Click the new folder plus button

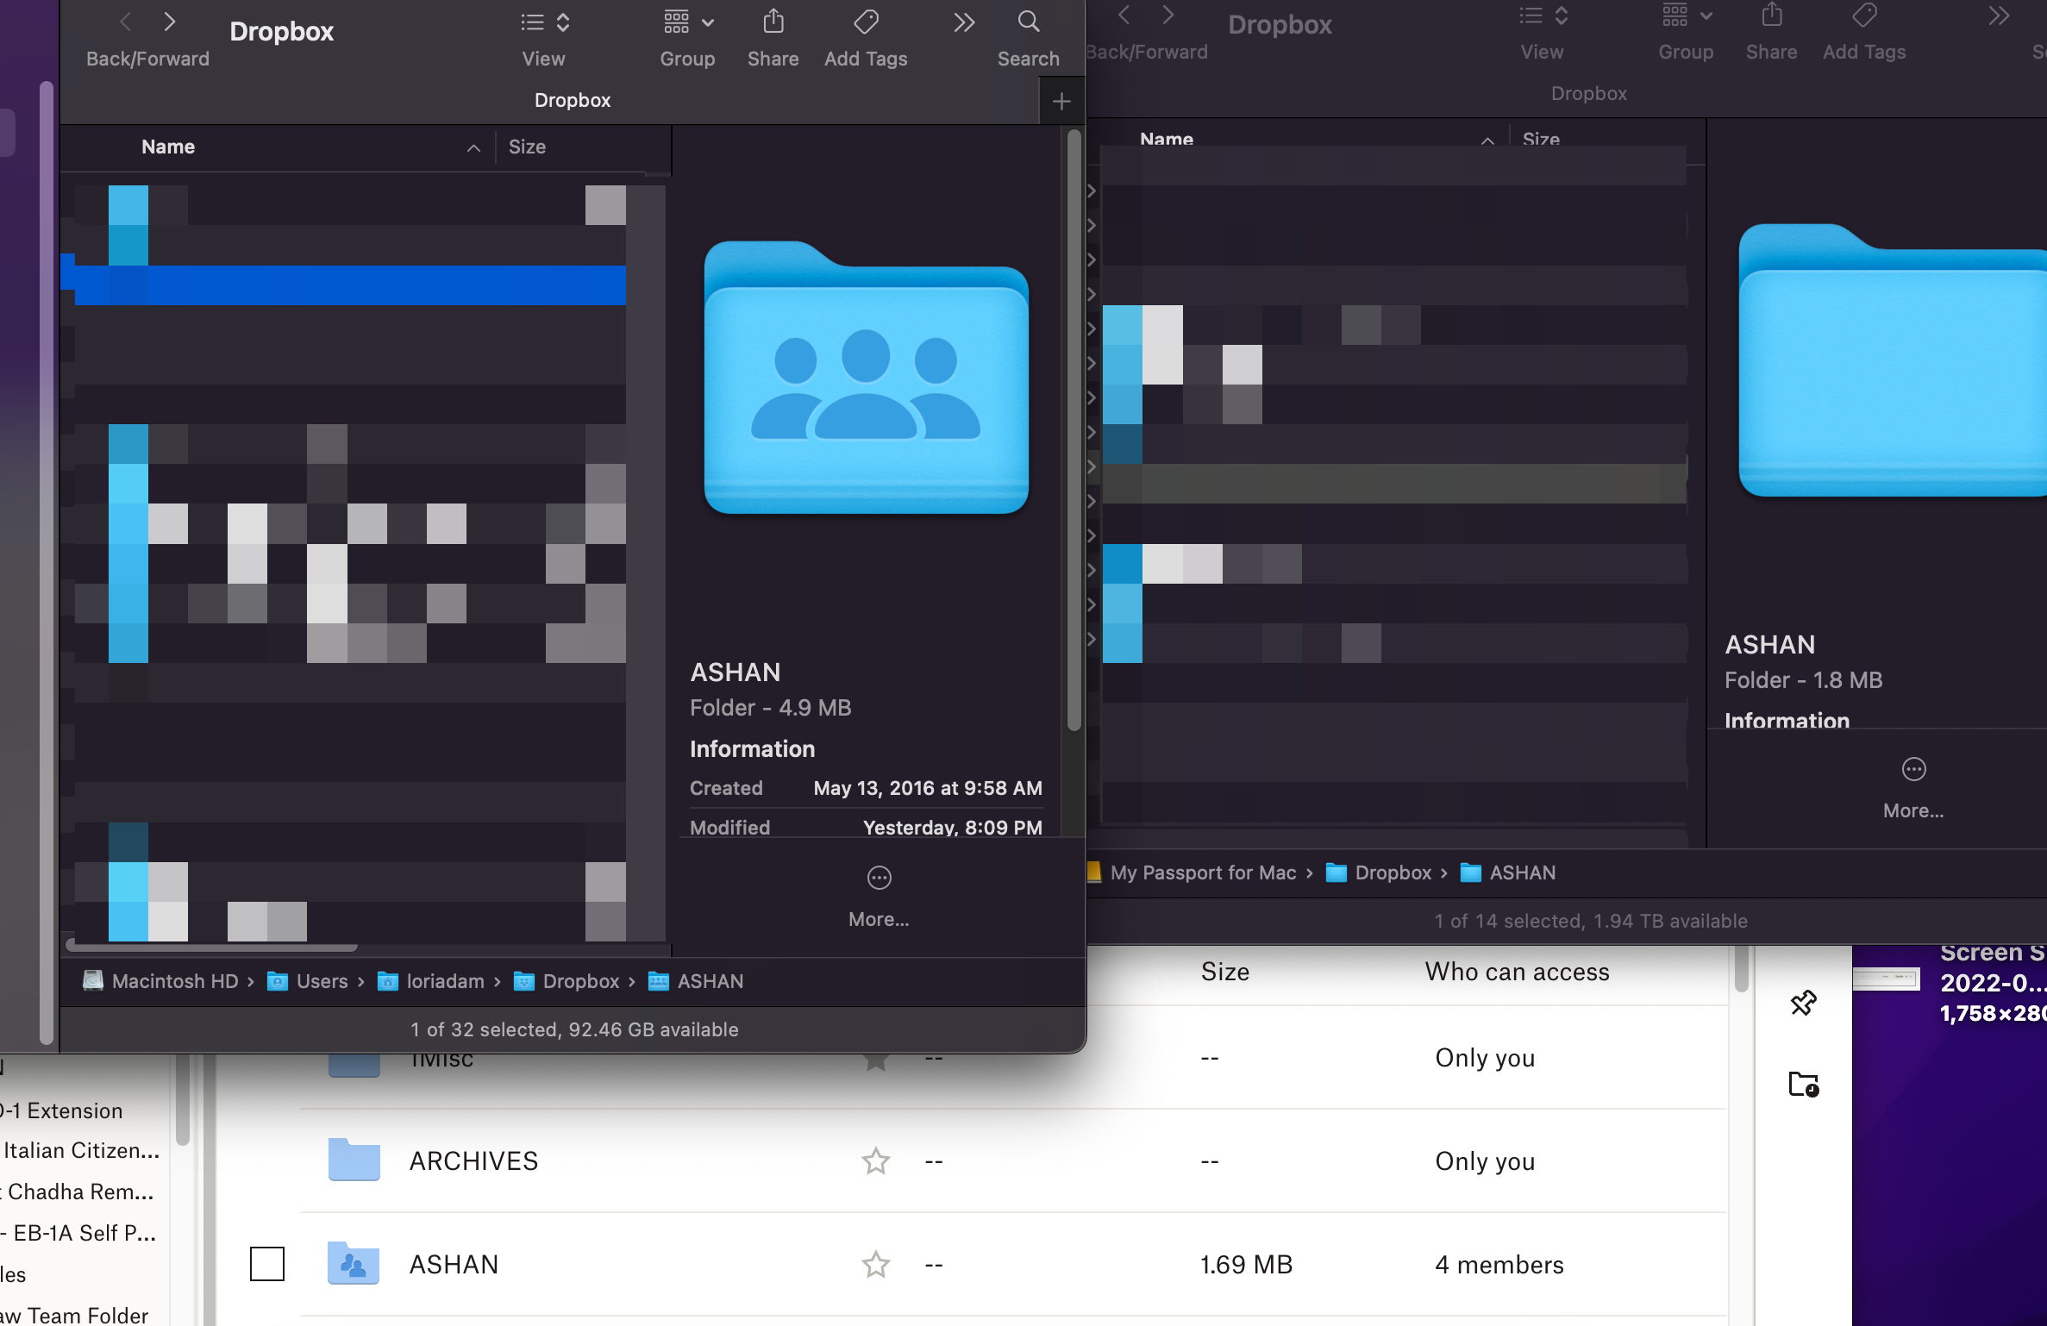(x=1062, y=100)
